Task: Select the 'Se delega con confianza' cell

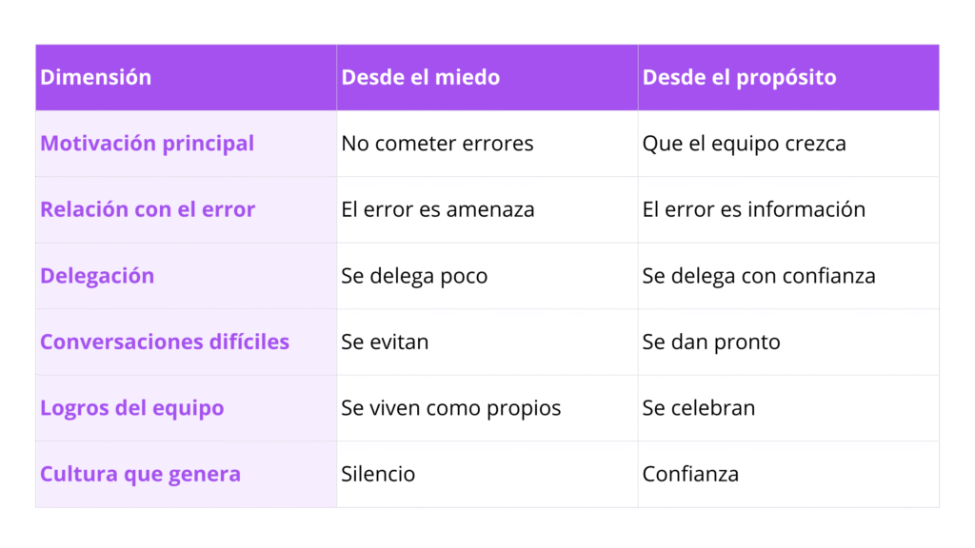Action: tap(759, 276)
